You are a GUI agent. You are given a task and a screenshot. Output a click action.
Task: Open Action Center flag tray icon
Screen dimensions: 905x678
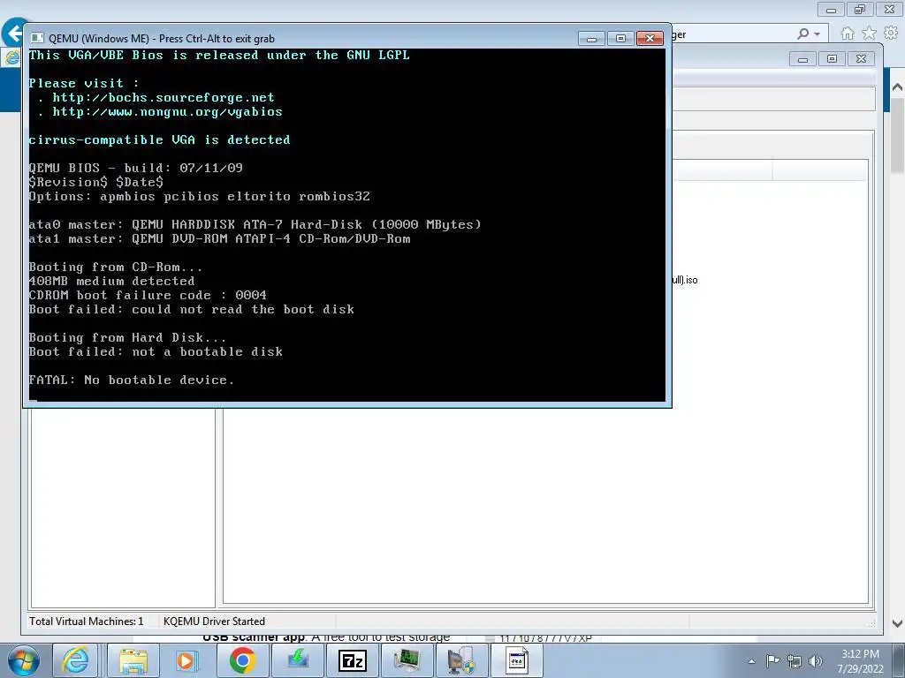(772, 661)
